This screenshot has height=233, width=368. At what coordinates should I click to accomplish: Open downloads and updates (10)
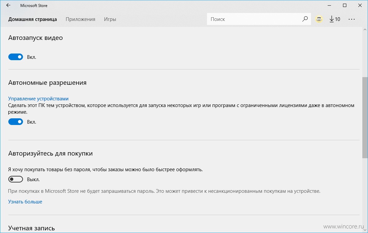click(x=335, y=19)
